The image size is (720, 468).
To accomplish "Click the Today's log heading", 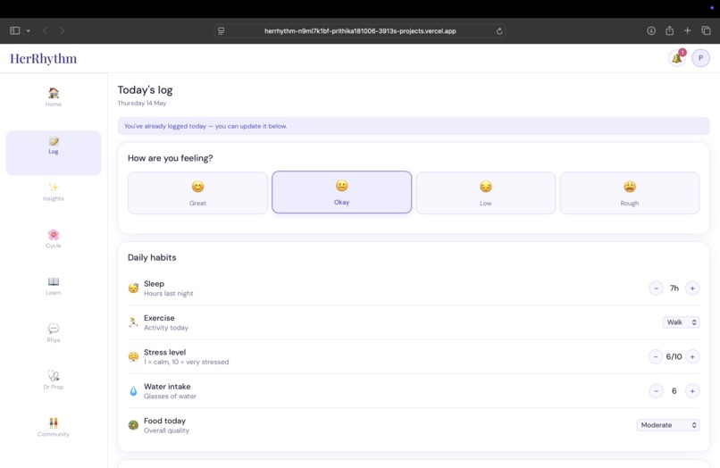I will tap(145, 90).
